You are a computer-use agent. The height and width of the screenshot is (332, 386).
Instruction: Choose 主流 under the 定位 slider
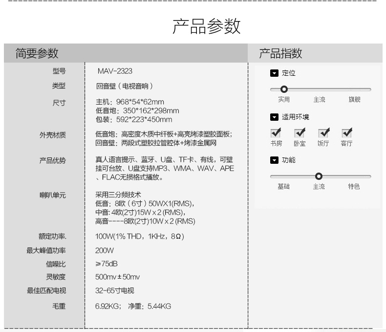tap(319, 100)
